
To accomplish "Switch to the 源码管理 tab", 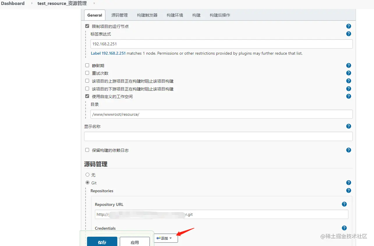I will tap(120, 15).
